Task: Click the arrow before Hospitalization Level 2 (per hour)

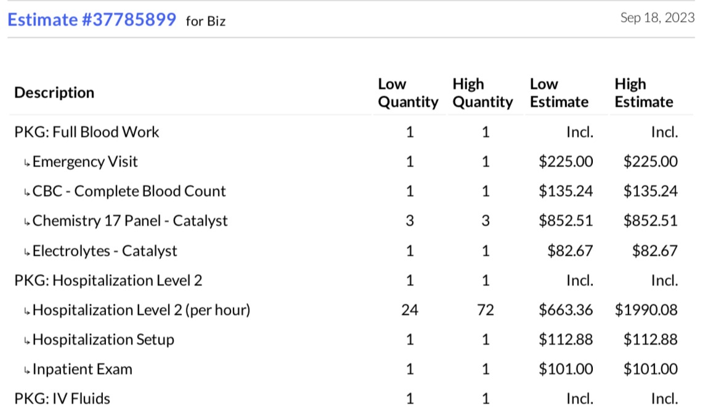Action: pyautogui.click(x=27, y=312)
